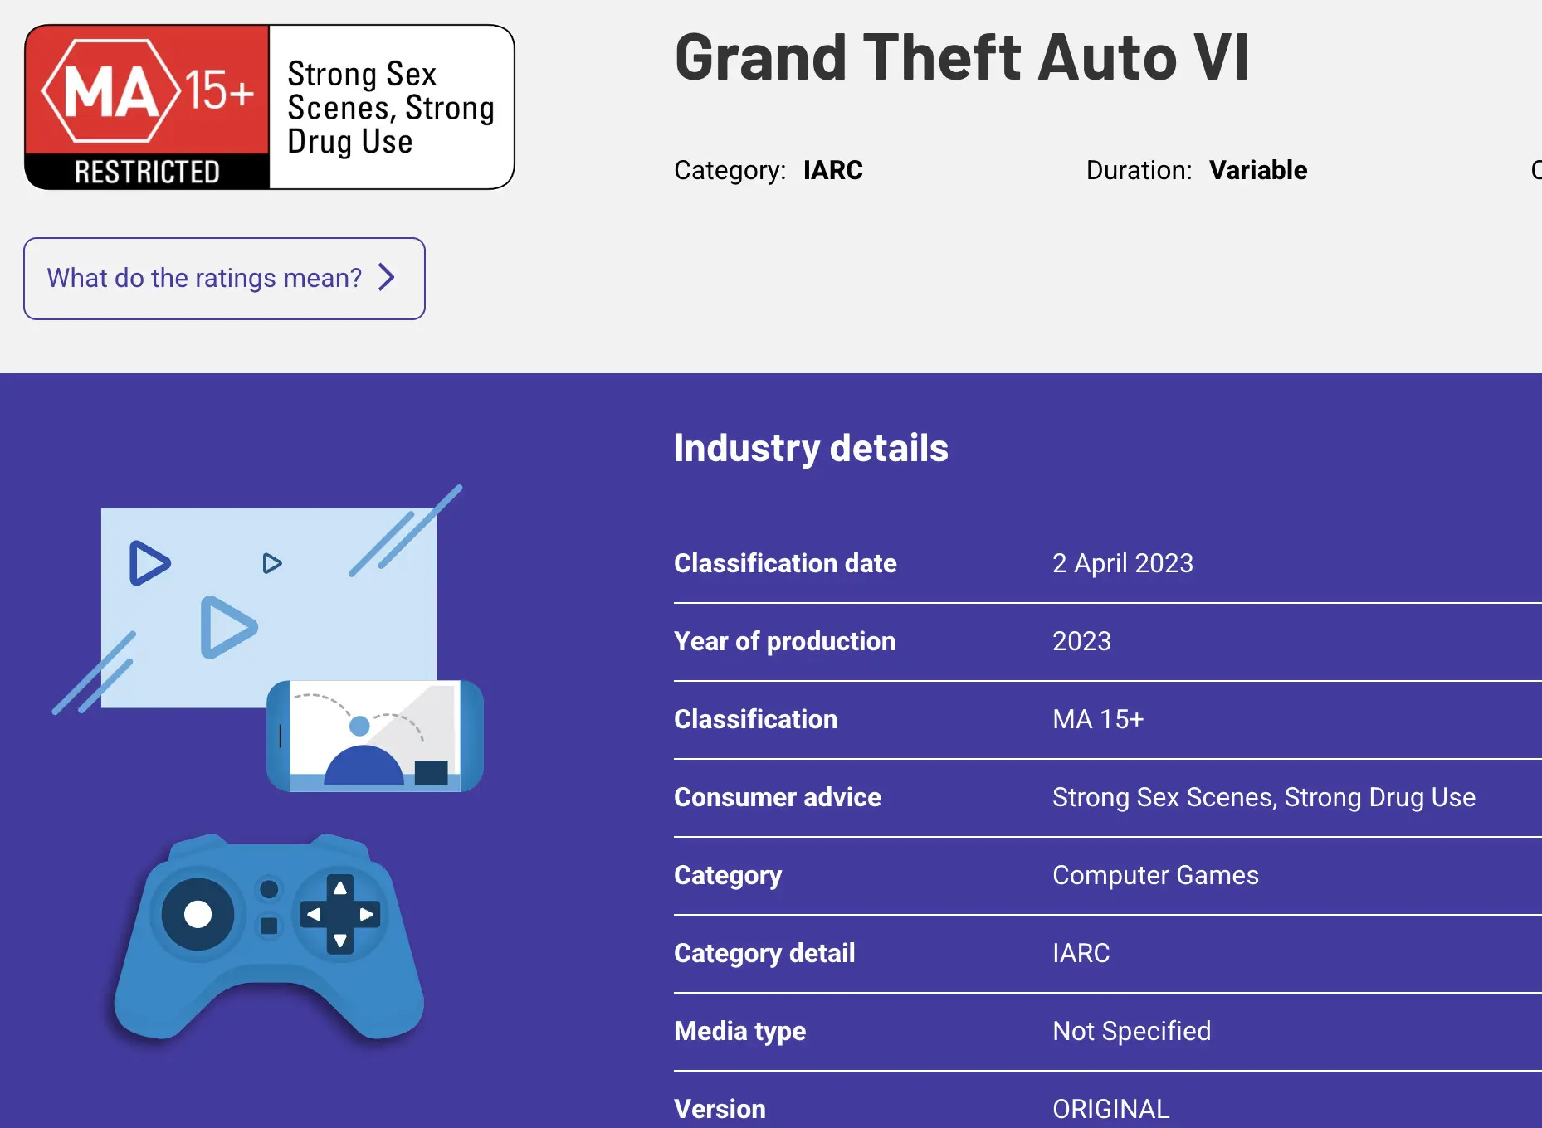Click the 'Grand Theft Auto VI' title
The width and height of the screenshot is (1542, 1128).
962,57
